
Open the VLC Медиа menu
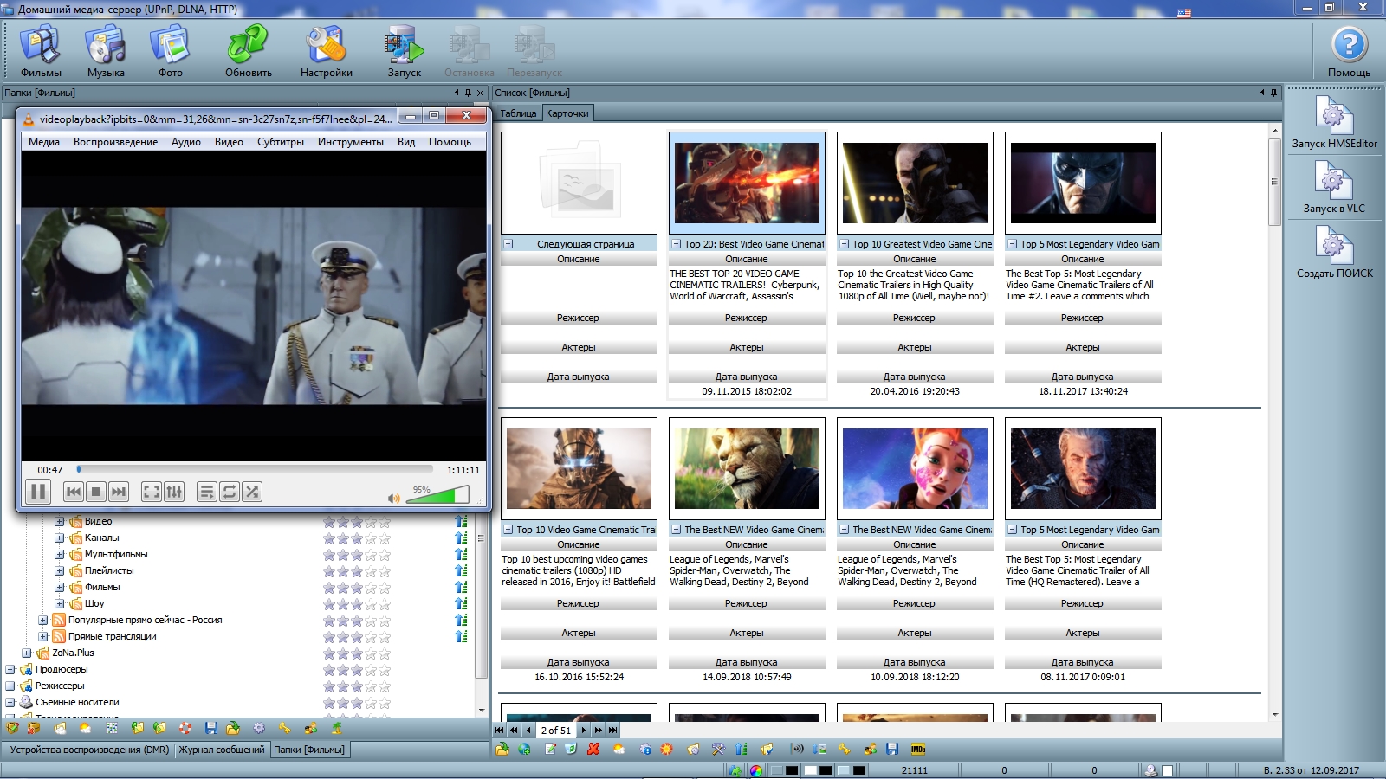(x=44, y=142)
